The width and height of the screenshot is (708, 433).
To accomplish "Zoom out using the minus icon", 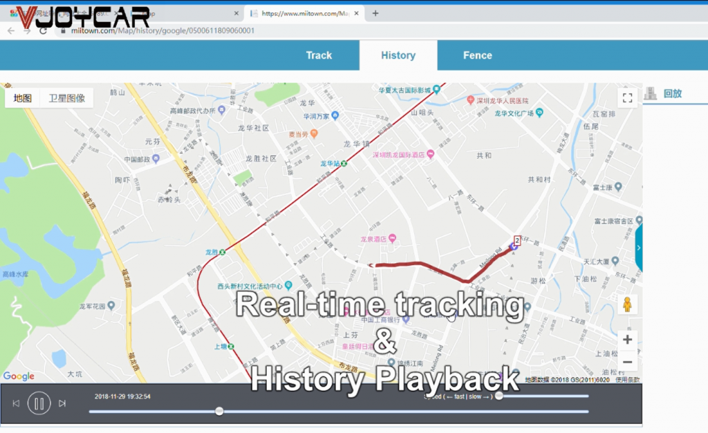I will click(627, 361).
